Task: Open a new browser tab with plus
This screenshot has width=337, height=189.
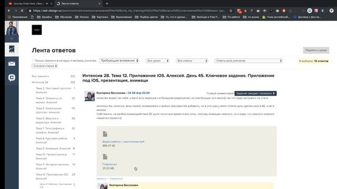Action: [x=107, y=4]
